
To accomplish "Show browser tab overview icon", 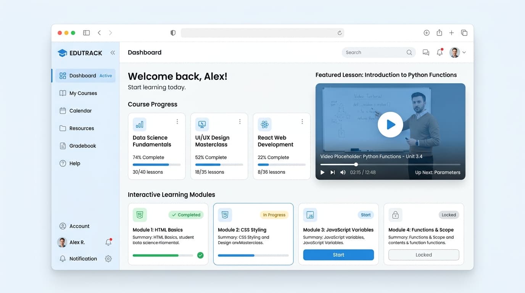I will pos(464,33).
